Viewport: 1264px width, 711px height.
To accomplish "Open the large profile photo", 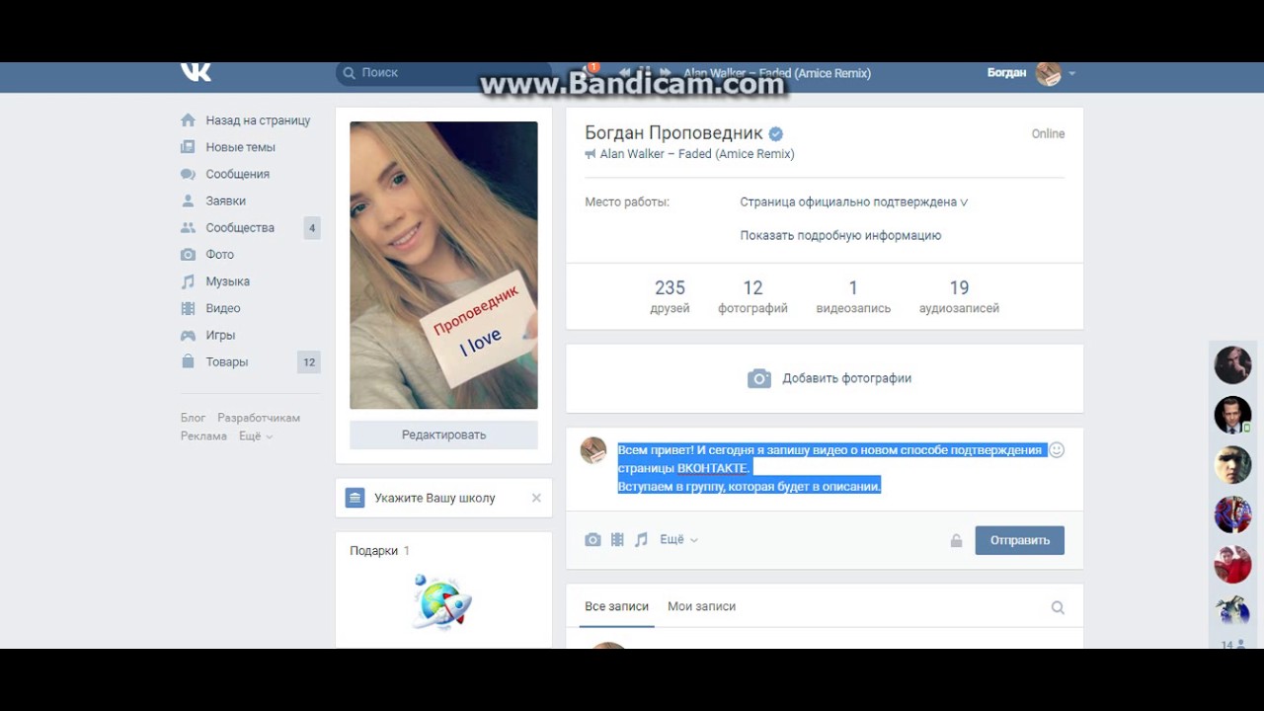I will pyautogui.click(x=443, y=265).
